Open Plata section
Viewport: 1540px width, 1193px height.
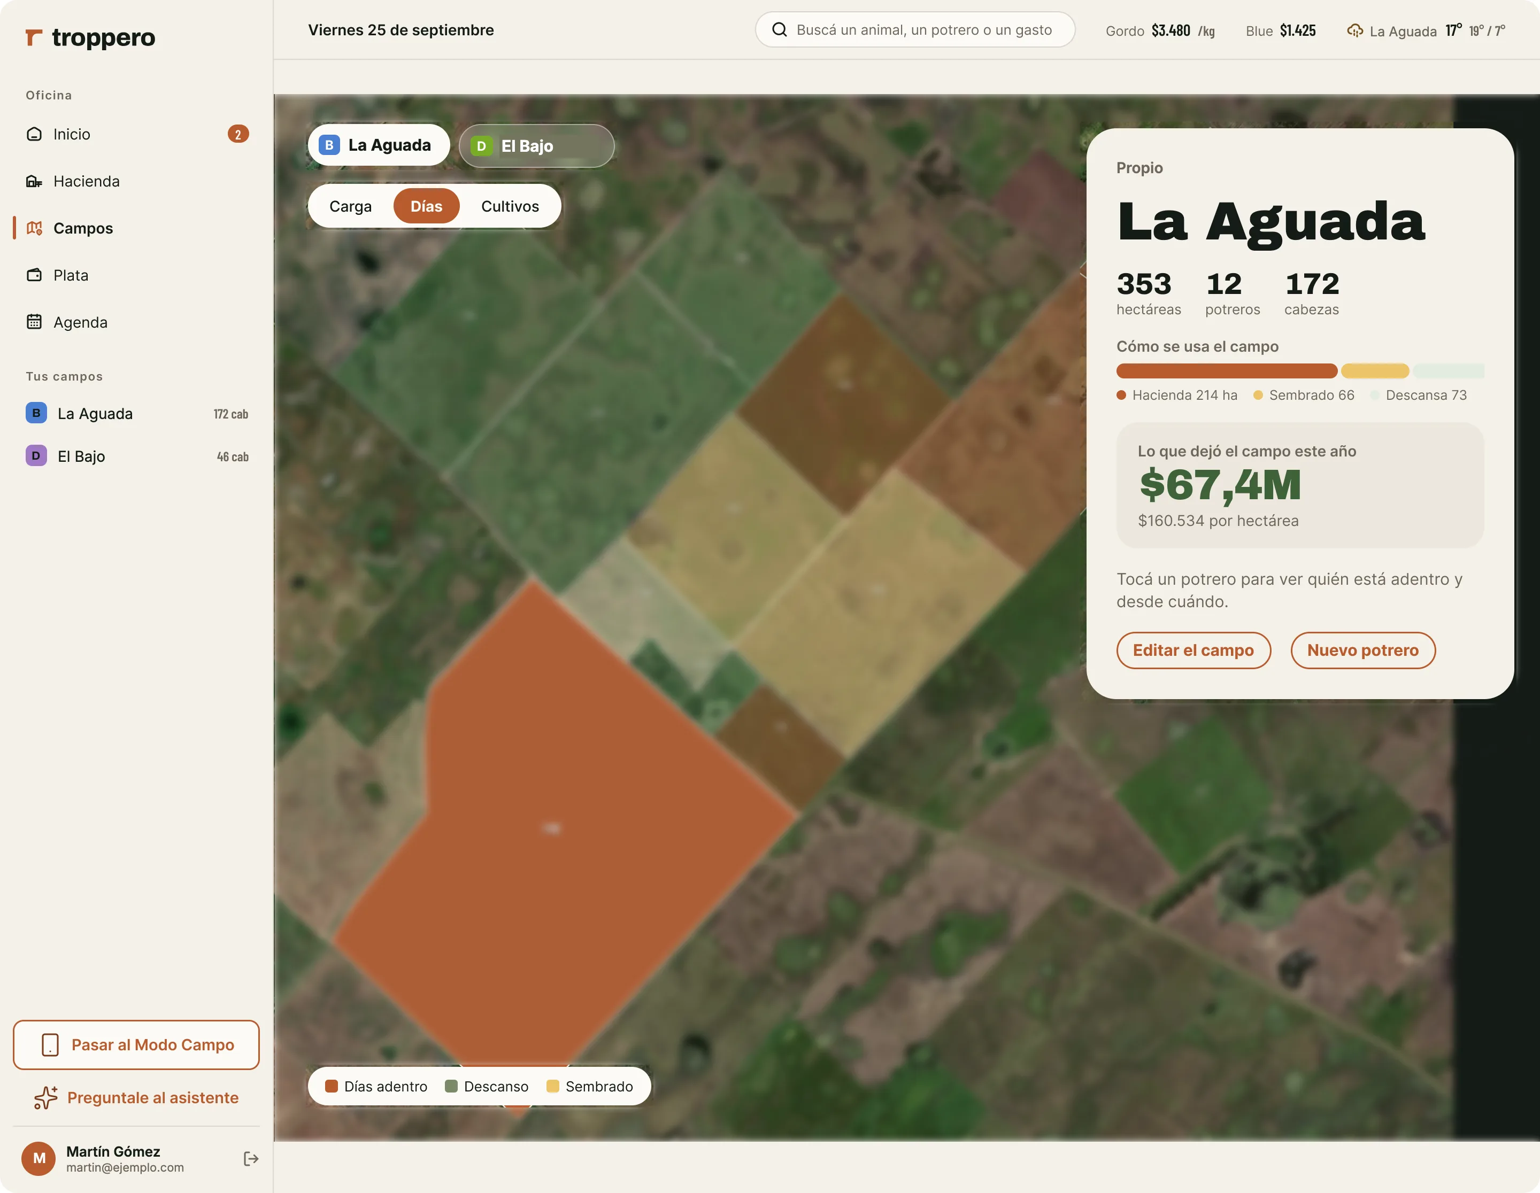tap(136, 275)
